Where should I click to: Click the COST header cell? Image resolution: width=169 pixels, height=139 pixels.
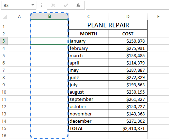click(127, 34)
